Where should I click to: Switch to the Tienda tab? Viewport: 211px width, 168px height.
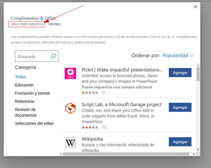click(54, 24)
